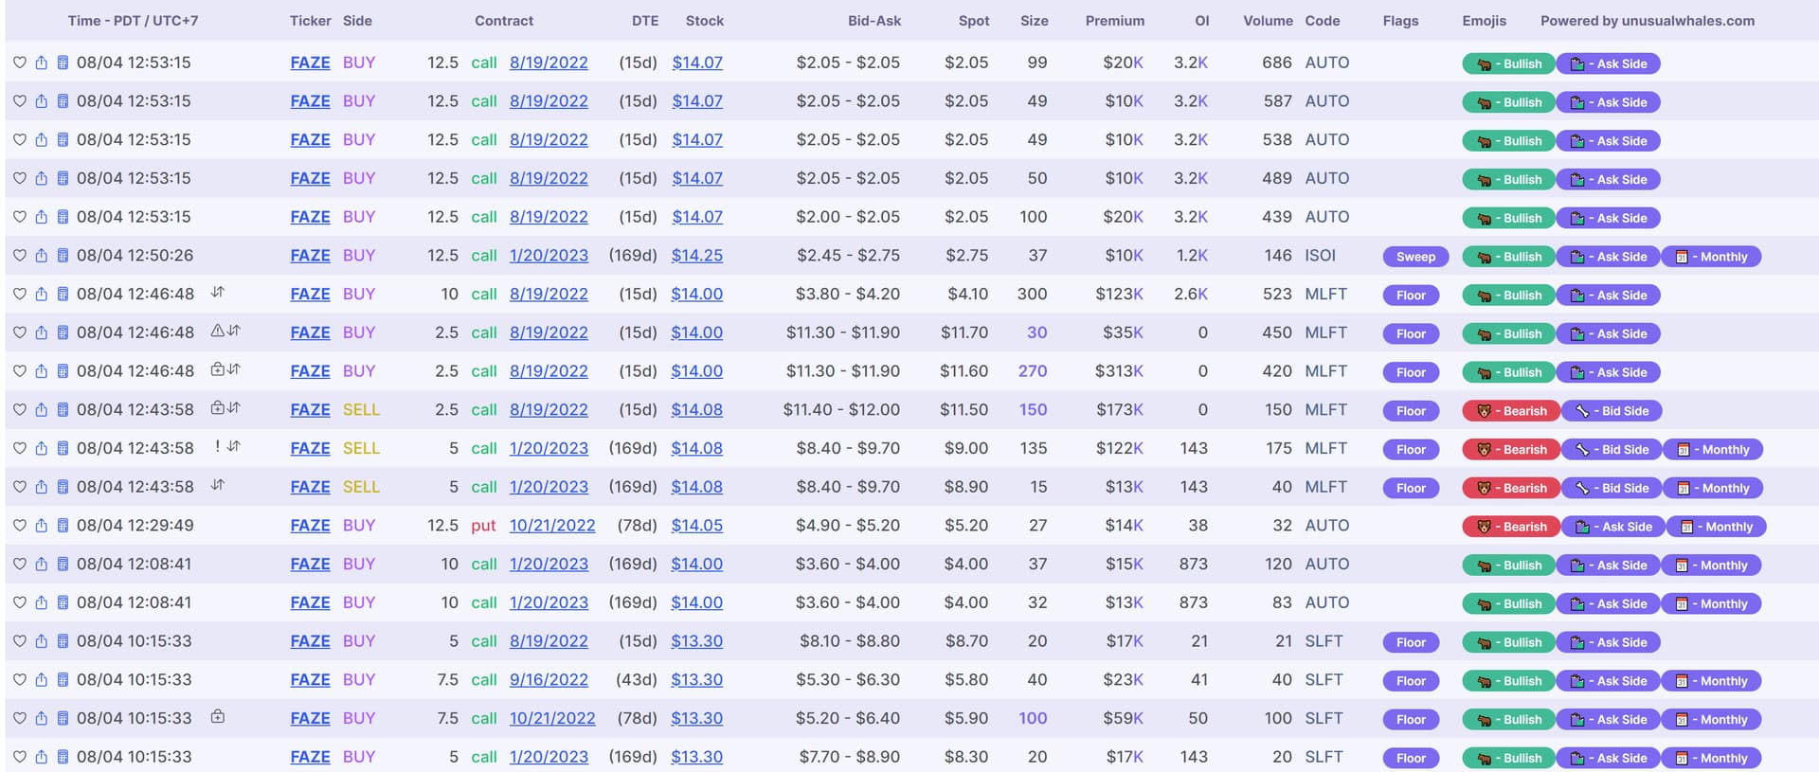Click Powered by unusualwhales.com text
Viewport: 1819px width, 772px height.
pyautogui.click(x=1648, y=21)
